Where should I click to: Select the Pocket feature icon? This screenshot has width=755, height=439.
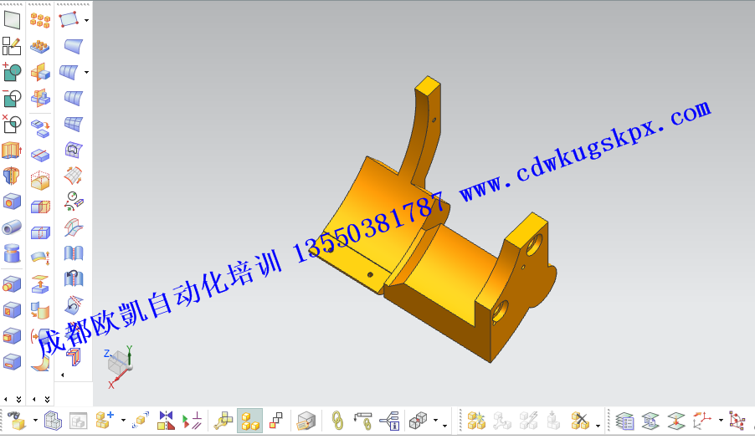coord(12,310)
